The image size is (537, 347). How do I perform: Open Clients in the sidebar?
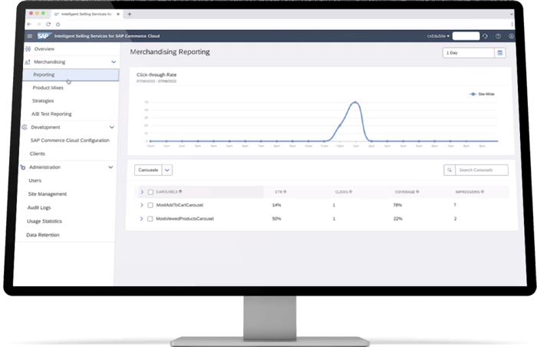point(38,154)
